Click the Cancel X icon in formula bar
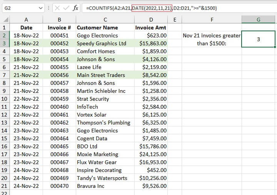The height and width of the screenshot is (195, 277). pyautogui.click(x=57, y=8)
